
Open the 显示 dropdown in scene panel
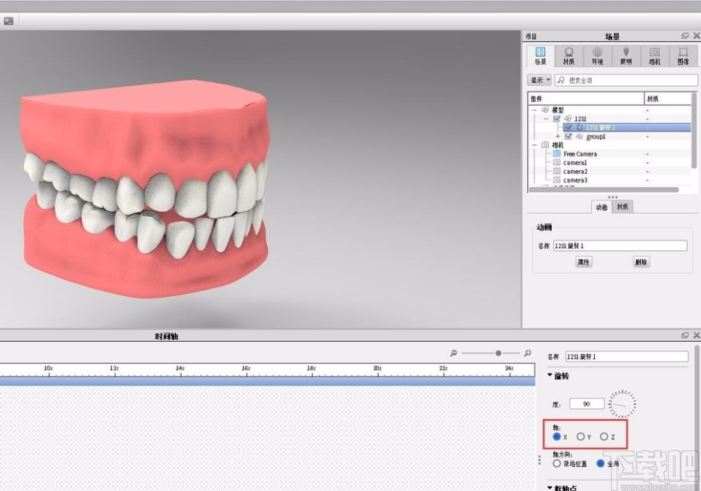pyautogui.click(x=540, y=80)
